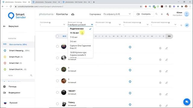
Task: Open Smart Messenger channel in sidebar
Action: [17, 51]
